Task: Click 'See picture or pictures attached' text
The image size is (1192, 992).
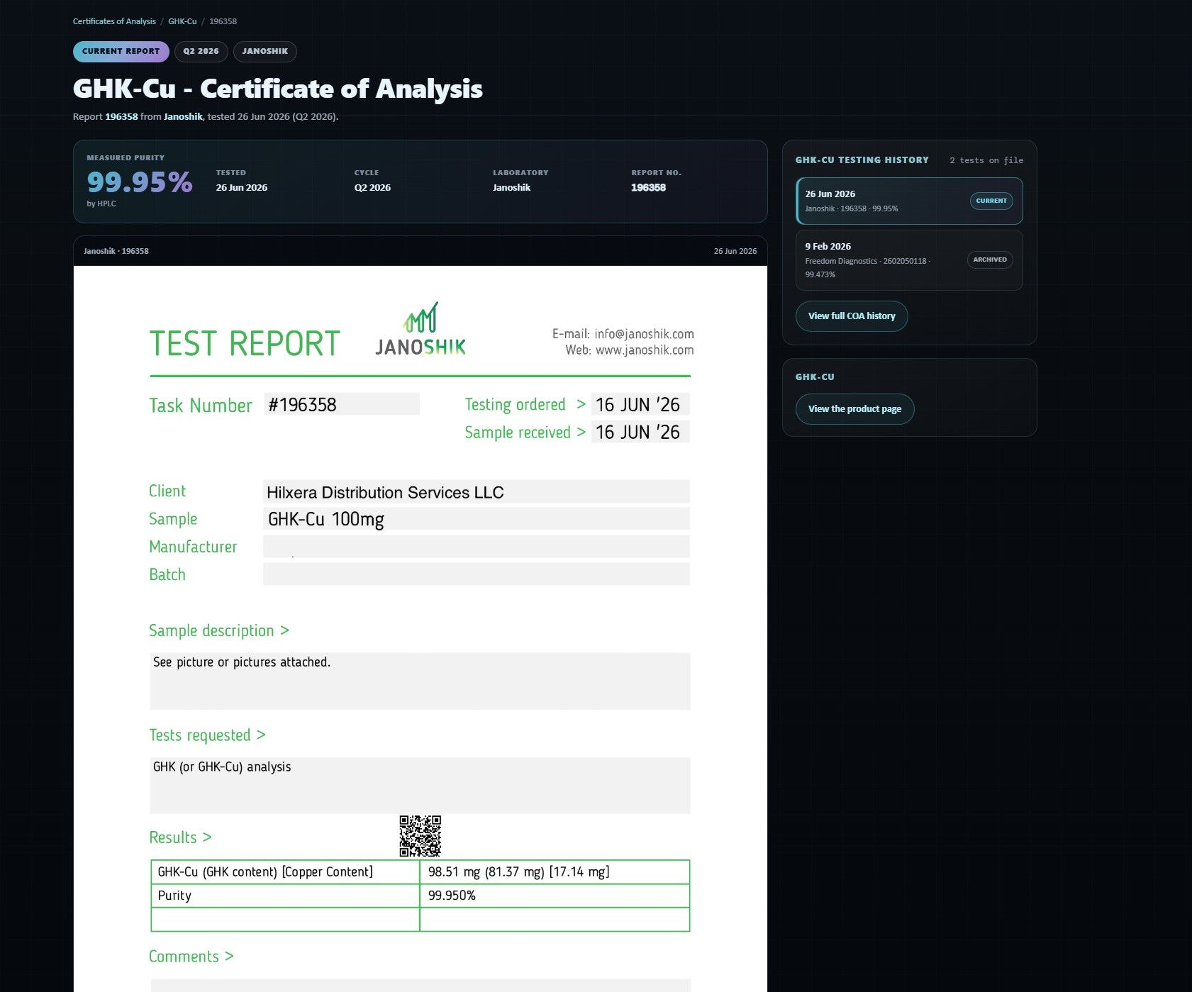Action: click(x=242, y=662)
